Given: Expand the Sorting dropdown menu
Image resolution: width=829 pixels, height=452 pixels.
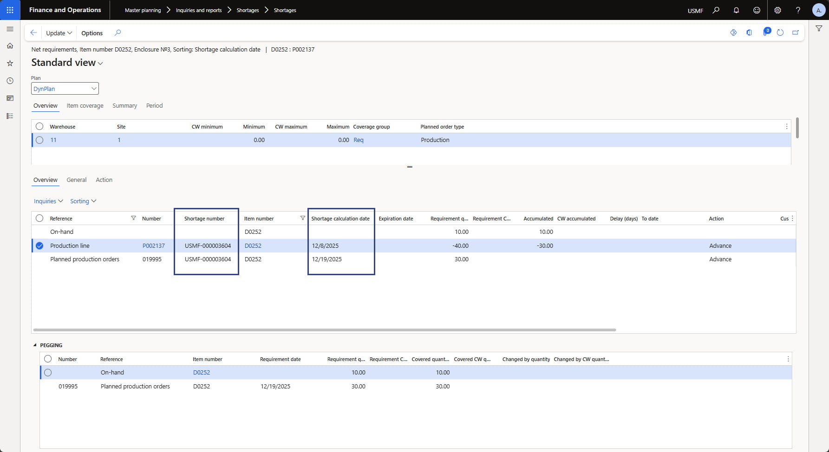Looking at the screenshot, I should pyautogui.click(x=83, y=201).
